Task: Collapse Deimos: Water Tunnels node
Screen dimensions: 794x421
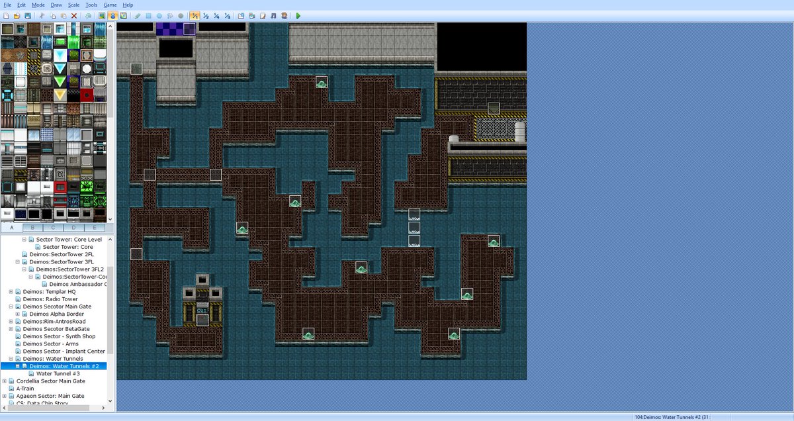Action: coord(11,359)
